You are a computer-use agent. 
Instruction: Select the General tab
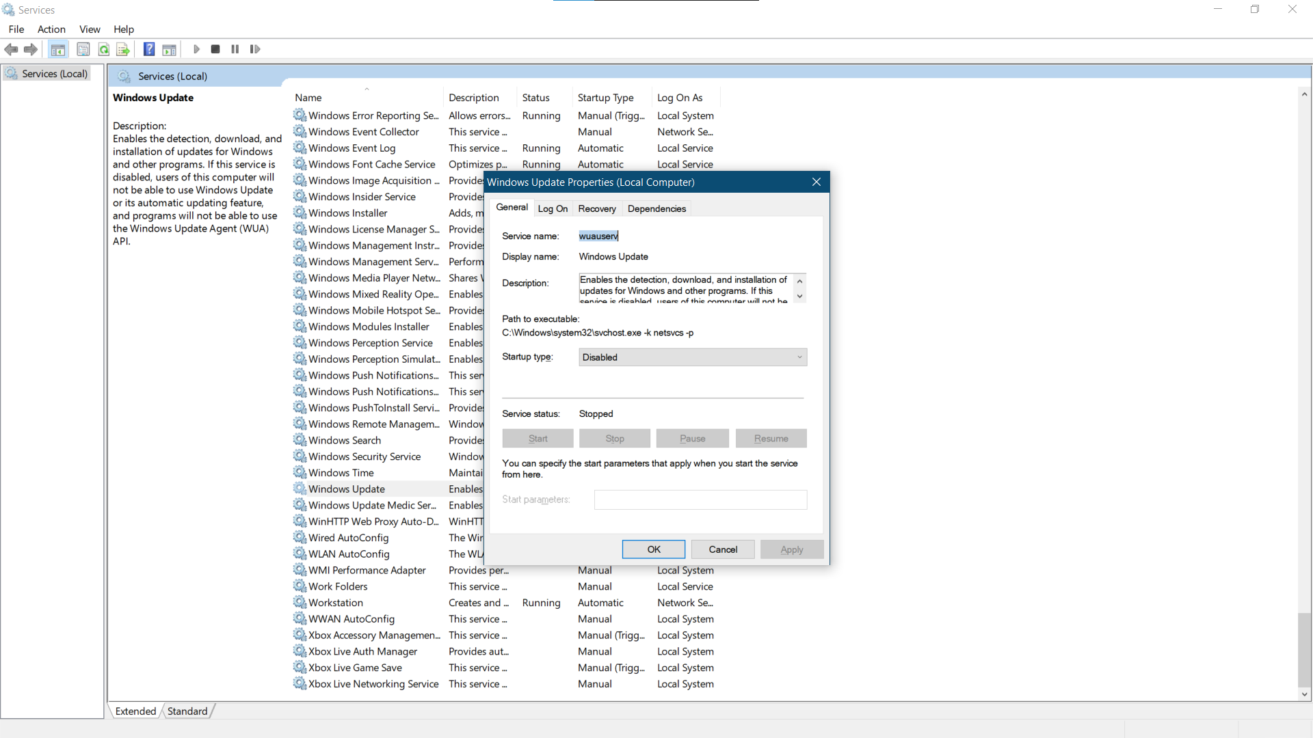pos(512,207)
